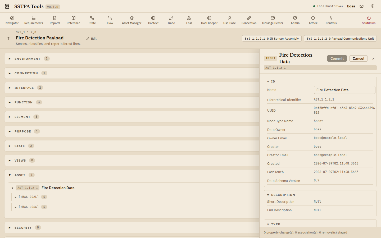Open the Flow tool
381x238 pixels.
(x=110, y=20)
